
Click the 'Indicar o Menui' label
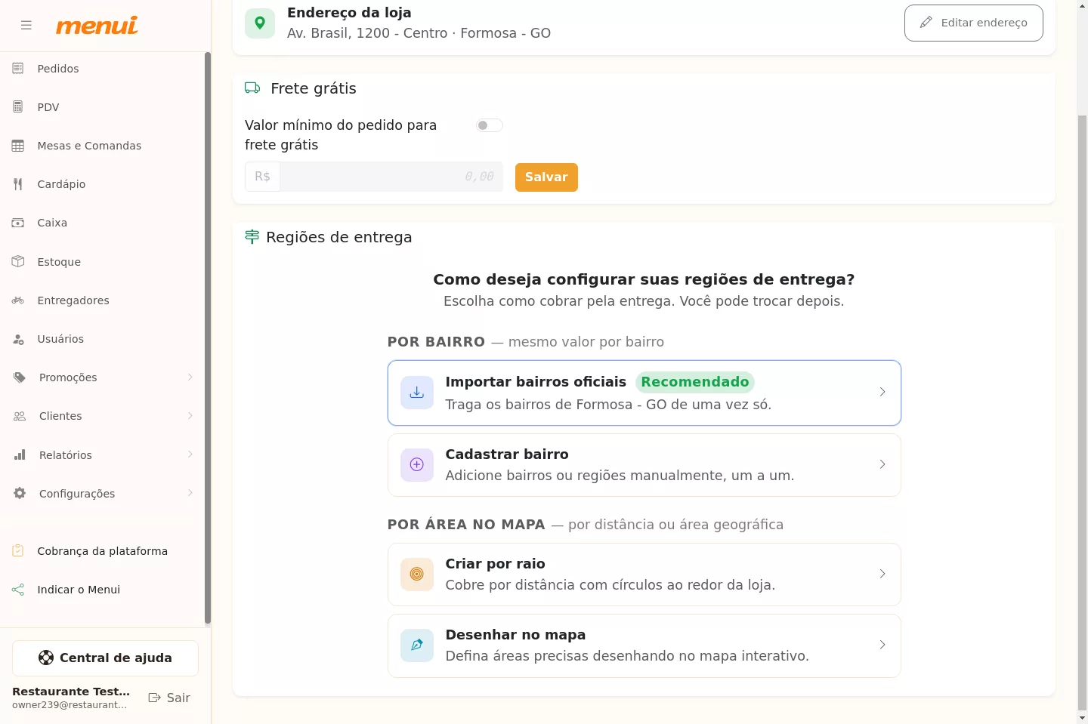tap(79, 590)
